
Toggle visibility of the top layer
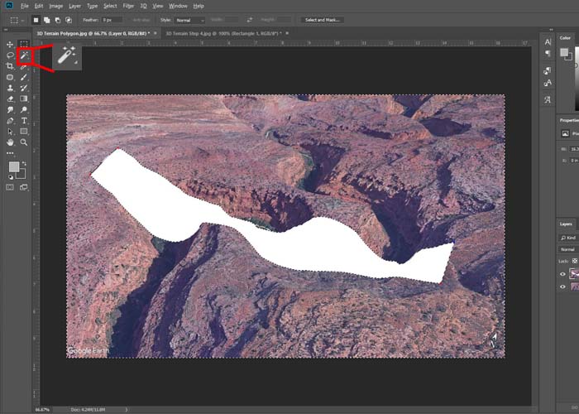[x=563, y=274]
